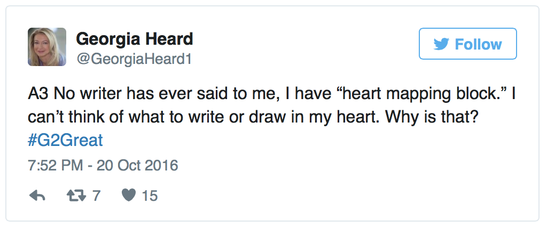Viewport: 547px width, 228px height.
Task: Follow Georgia Heard
Action: (x=468, y=44)
